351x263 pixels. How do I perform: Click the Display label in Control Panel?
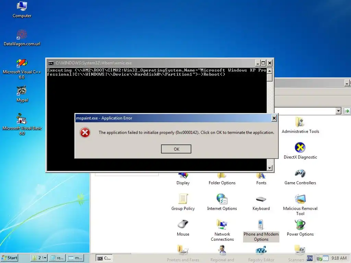pyautogui.click(x=183, y=183)
